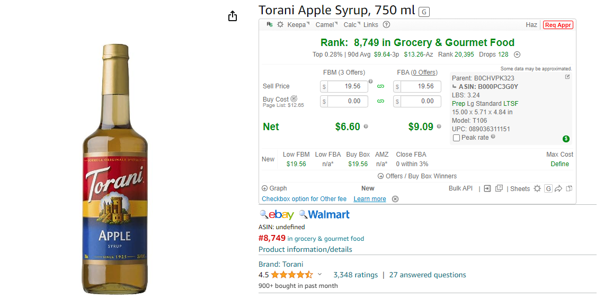Click the Req Appr button
The image size is (604, 299).
558,25
